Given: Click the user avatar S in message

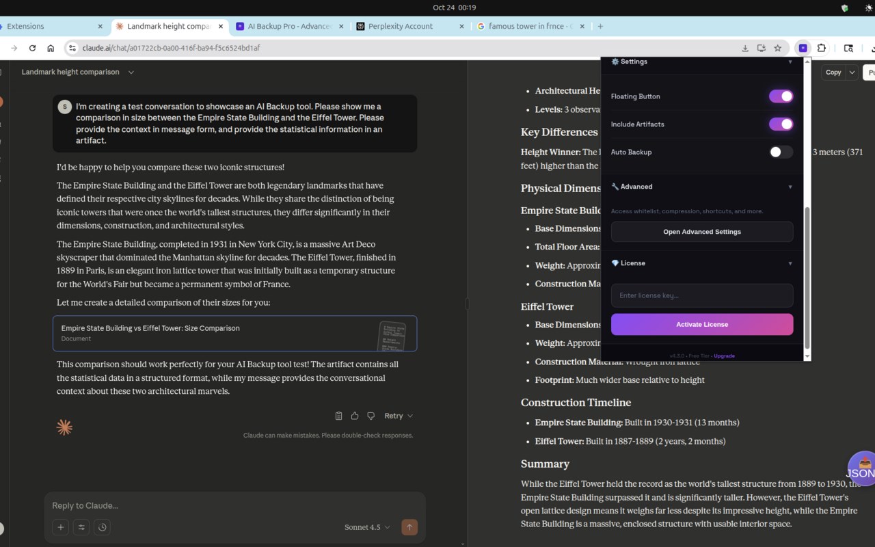Looking at the screenshot, I should point(65,107).
